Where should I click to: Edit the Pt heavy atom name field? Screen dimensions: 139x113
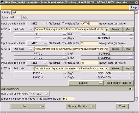pyautogui.click(x=89, y=43)
